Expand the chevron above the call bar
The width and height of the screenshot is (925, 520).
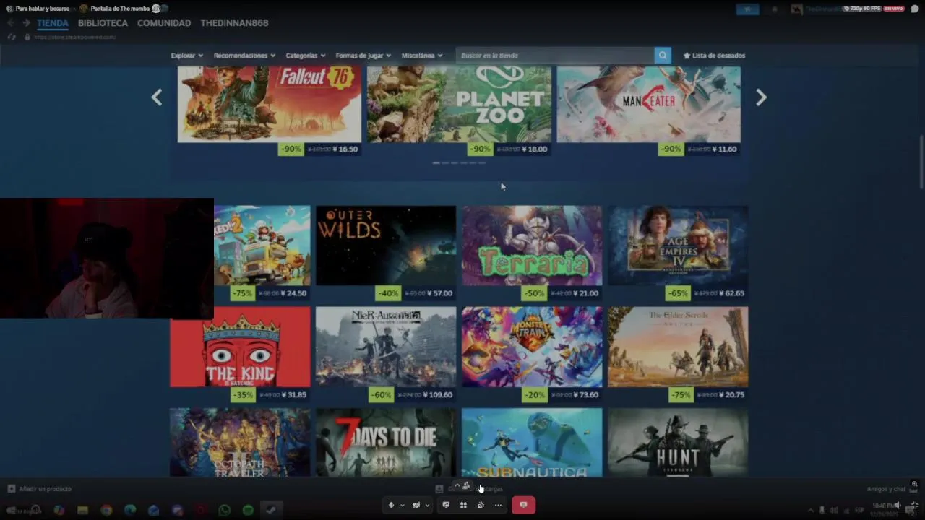click(x=457, y=486)
